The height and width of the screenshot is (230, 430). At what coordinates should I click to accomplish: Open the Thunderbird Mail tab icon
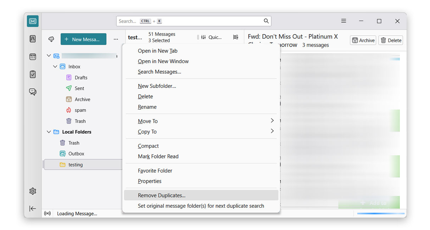[x=33, y=21]
